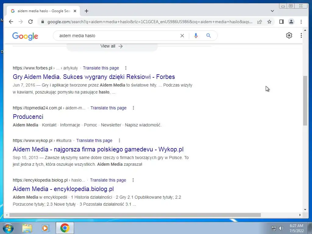Click https://encyklopedia.biolog.pl URL text
312x234 pixels.
(x=40, y=180)
